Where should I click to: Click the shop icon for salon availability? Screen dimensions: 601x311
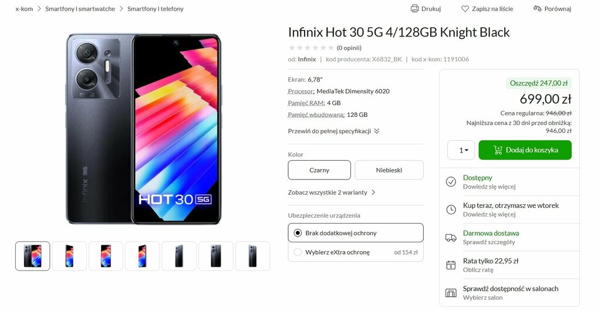(x=451, y=293)
